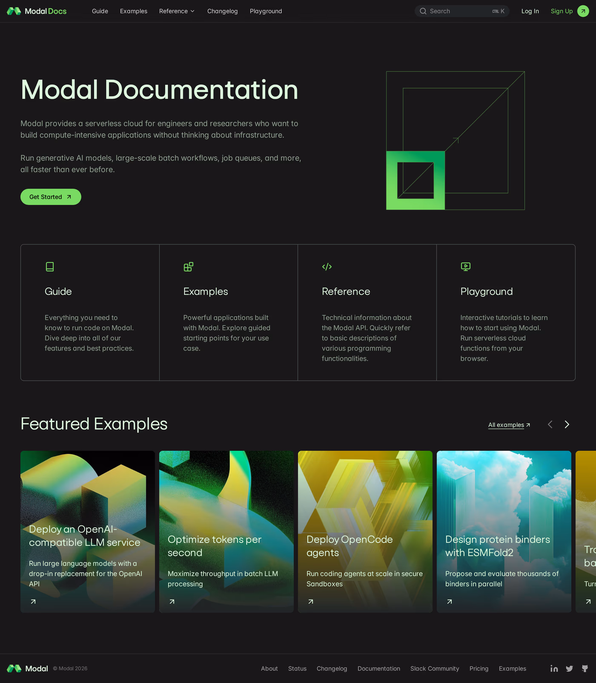Click arrow icon on Optimize tokens card
Image resolution: width=596 pixels, height=683 pixels.
[x=172, y=602]
